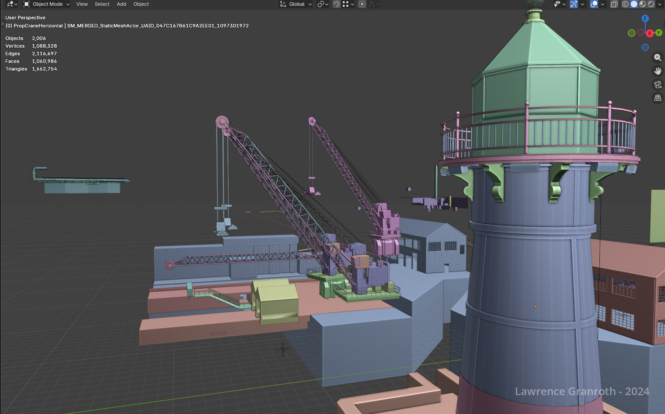
Task: Toggle viewport overlays display
Action: coord(594,4)
